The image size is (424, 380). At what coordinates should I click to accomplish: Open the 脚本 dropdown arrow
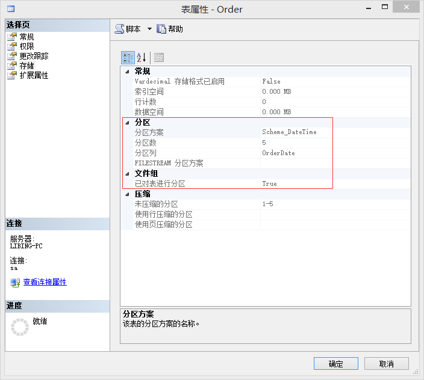[x=149, y=29]
